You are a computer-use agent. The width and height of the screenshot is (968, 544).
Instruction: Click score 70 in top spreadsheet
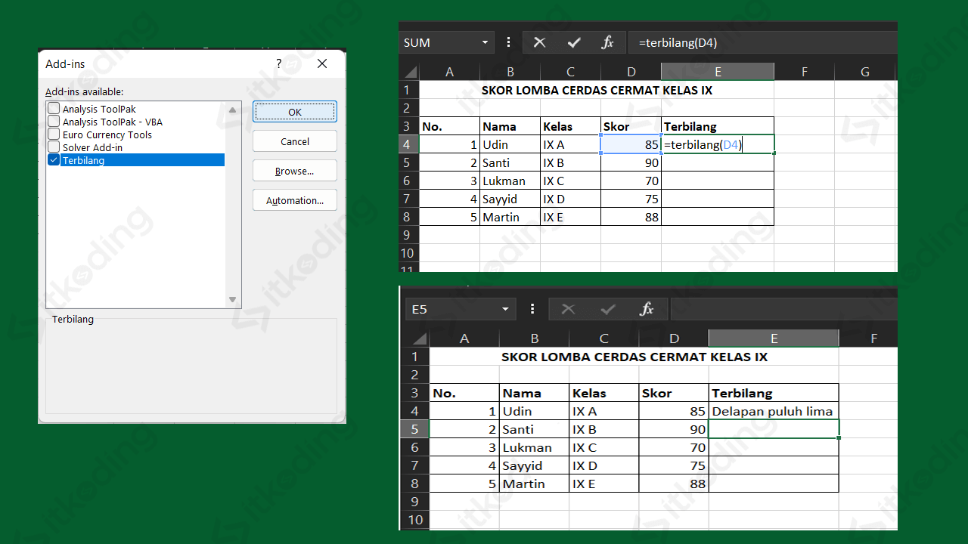pyautogui.click(x=631, y=181)
